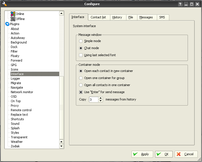Enable Using last selected font checkbox
Screen dimensions: 202x162
pos(81,55)
